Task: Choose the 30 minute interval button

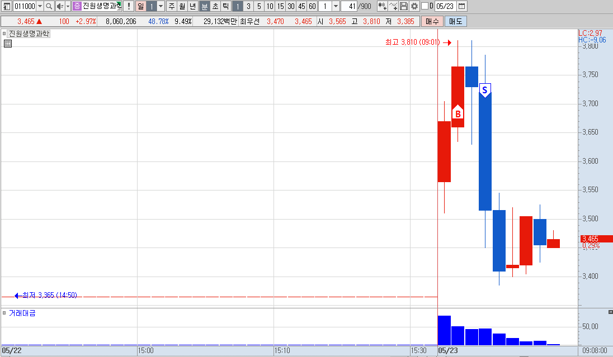Action: 291,6
